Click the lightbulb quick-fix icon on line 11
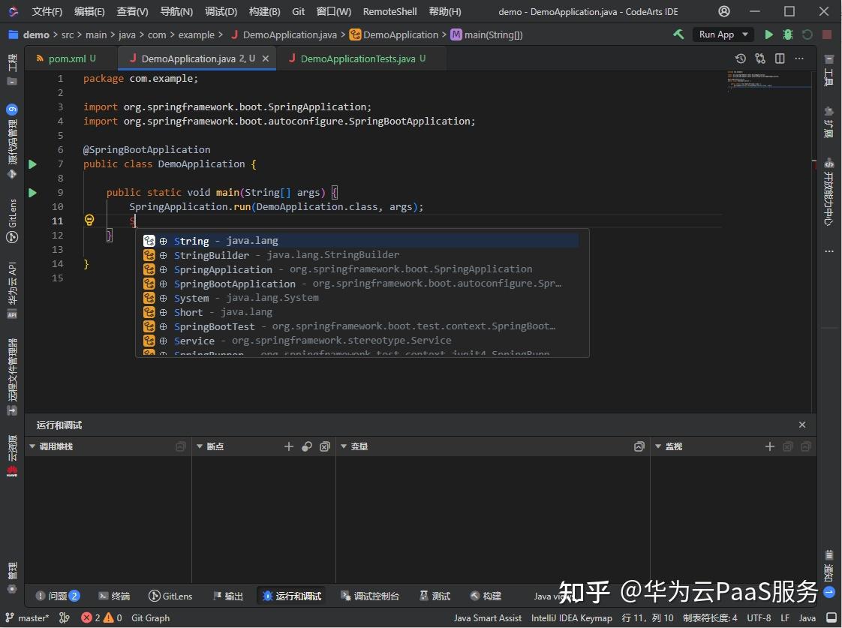The height and width of the screenshot is (628, 842). pos(89,221)
